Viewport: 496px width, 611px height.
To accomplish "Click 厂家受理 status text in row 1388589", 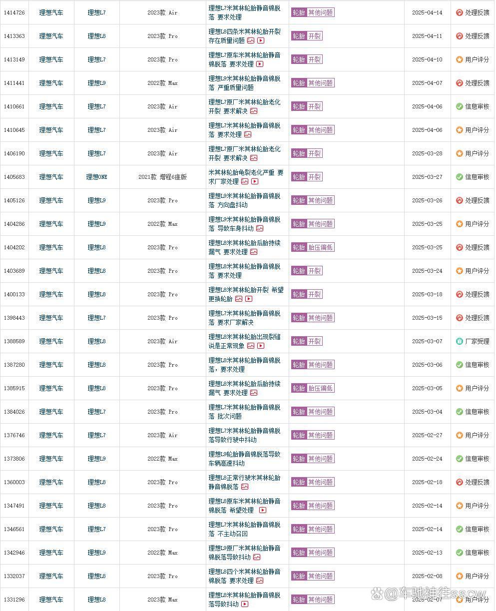I will pyautogui.click(x=477, y=341).
